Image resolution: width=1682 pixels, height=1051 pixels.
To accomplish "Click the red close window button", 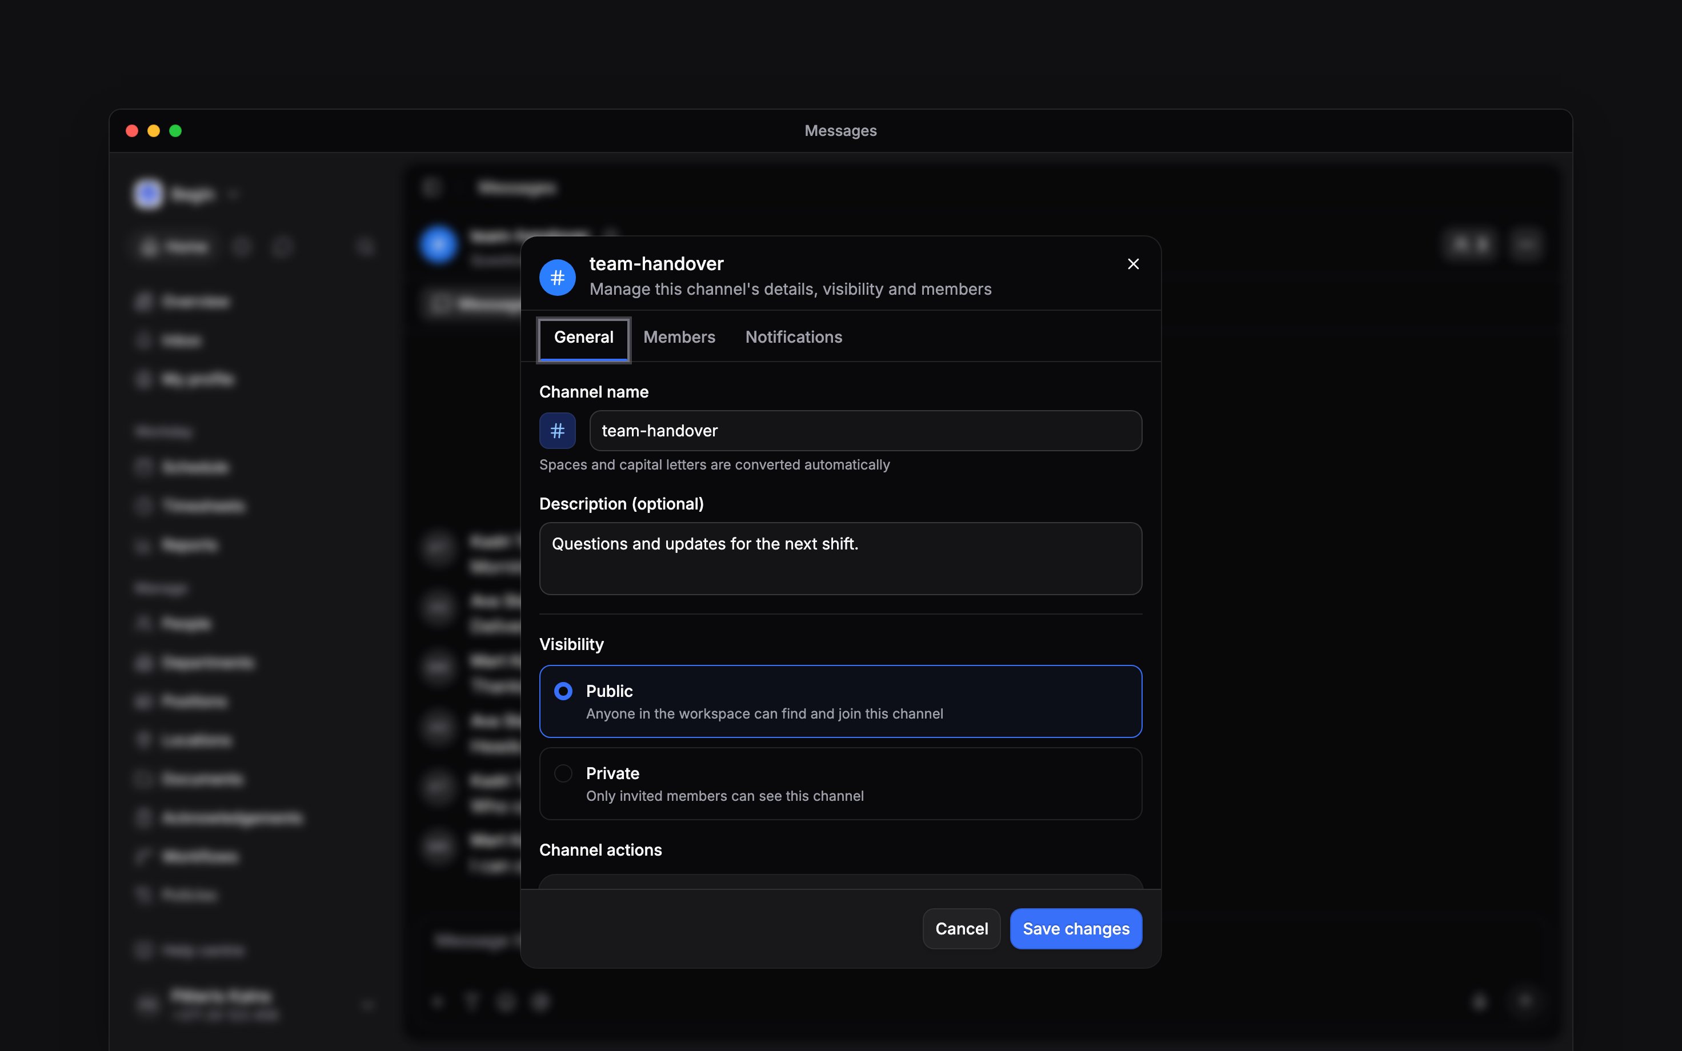I will pos(132,131).
